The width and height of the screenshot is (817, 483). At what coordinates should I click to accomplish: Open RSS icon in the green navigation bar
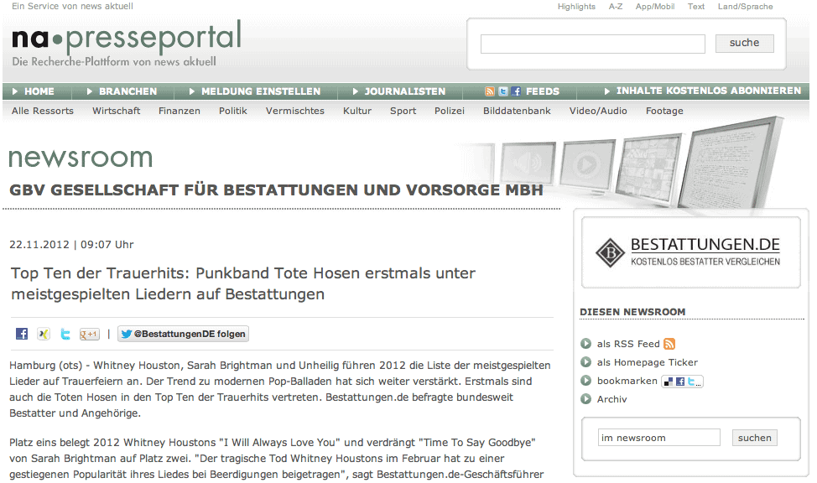click(x=490, y=91)
